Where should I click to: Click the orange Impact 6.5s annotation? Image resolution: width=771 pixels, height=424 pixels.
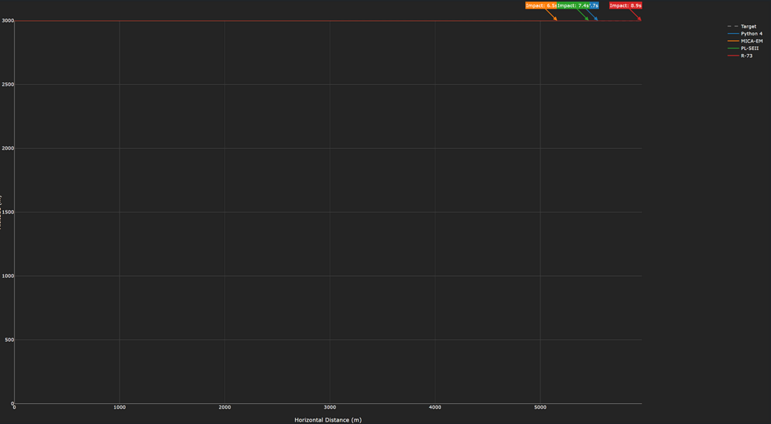click(x=541, y=6)
